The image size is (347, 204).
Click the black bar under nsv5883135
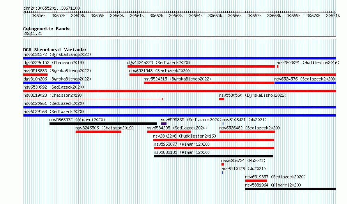point(214,156)
